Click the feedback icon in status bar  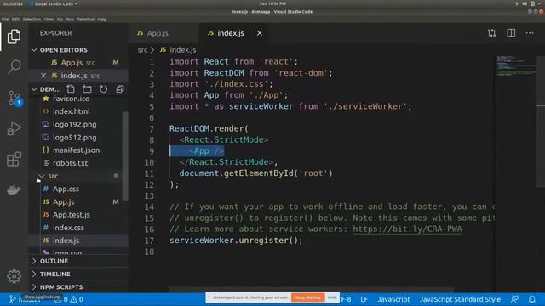click(514, 299)
